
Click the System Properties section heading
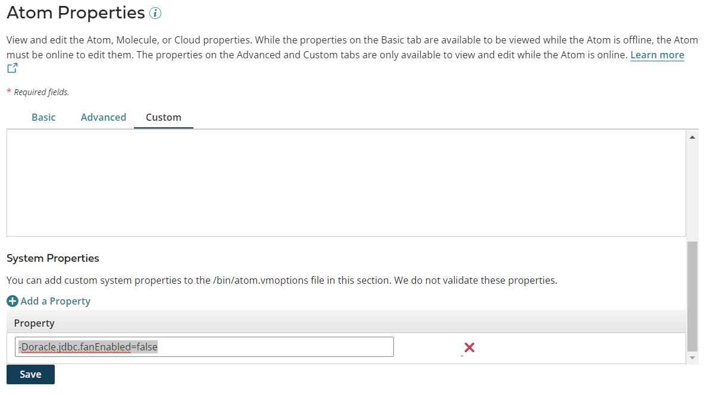coord(53,258)
